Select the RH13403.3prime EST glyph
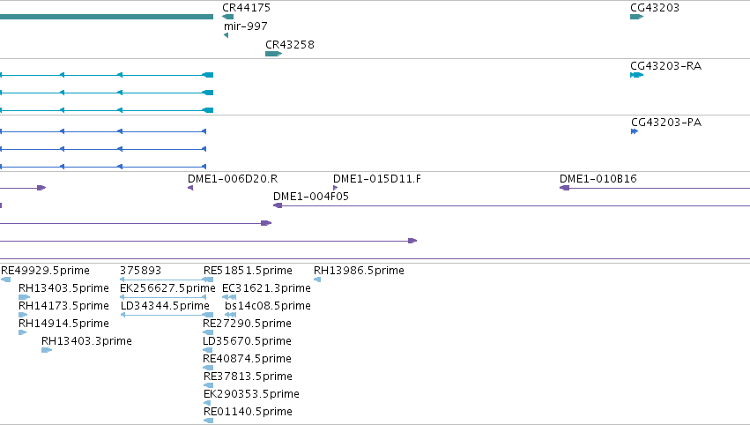 (47, 350)
